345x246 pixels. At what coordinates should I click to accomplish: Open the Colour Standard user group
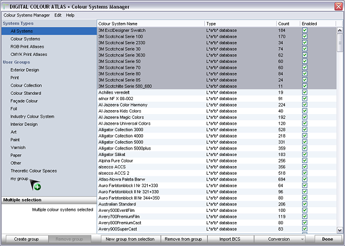coord(25,94)
